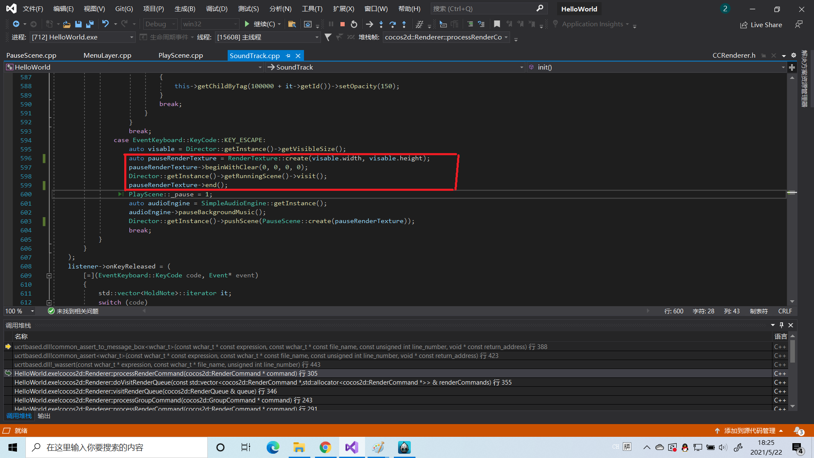Click the Step Into arrow icon

381,24
